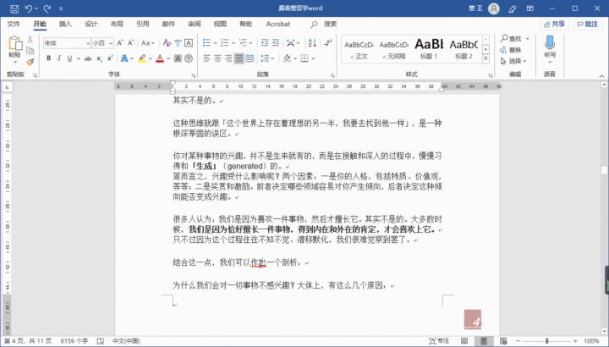This screenshot has height=347, width=609.
Task: Toggle distributed alignment
Action: tap(250, 58)
